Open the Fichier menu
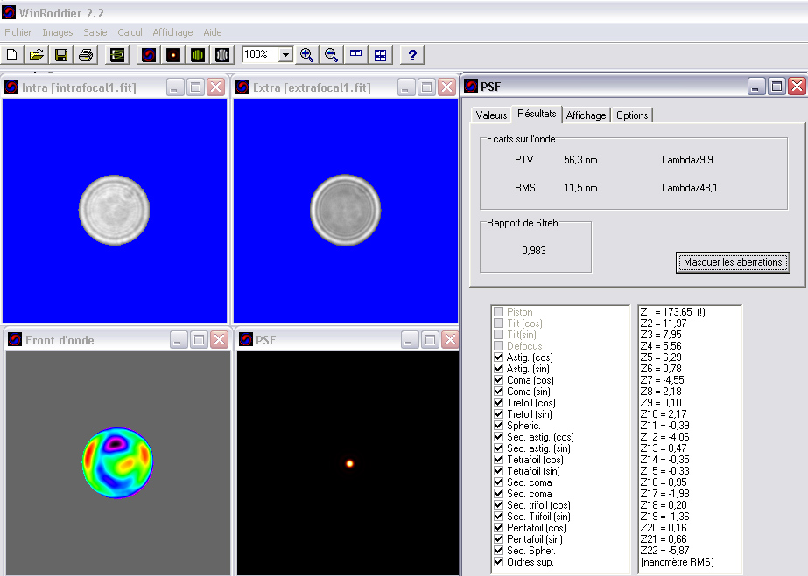Image resolution: width=808 pixels, height=576 pixels. coord(18,32)
